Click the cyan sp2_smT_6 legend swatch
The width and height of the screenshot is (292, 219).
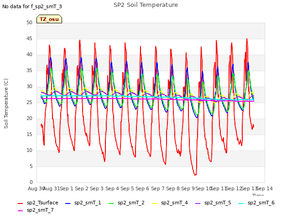tap(241, 203)
